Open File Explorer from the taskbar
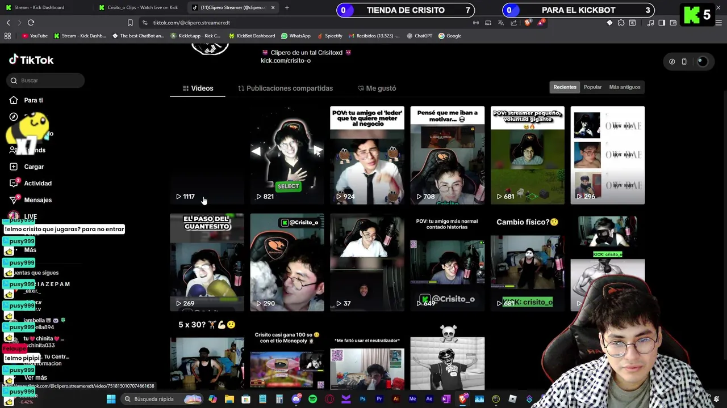The image size is (727, 408). coord(229,399)
